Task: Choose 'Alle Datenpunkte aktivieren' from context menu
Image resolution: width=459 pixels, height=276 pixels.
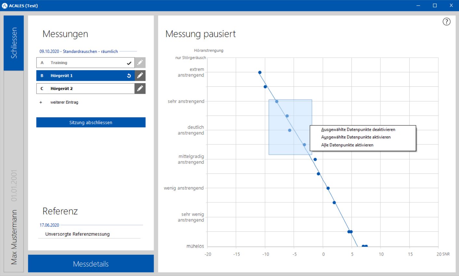Action: point(347,145)
